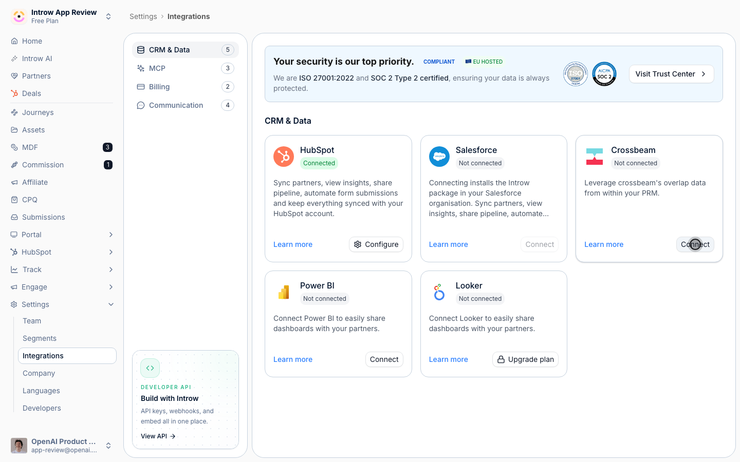Connect the Power BI integration

(384, 359)
